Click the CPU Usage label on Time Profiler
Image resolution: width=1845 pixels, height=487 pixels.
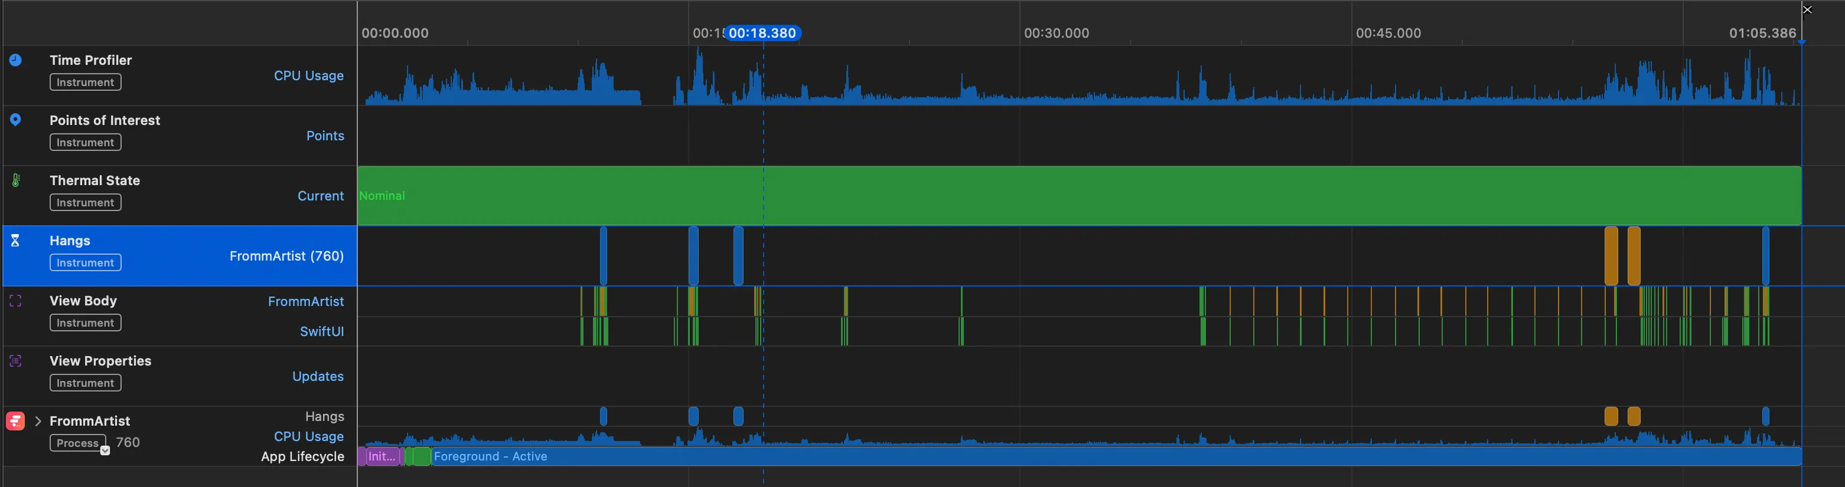[309, 75]
